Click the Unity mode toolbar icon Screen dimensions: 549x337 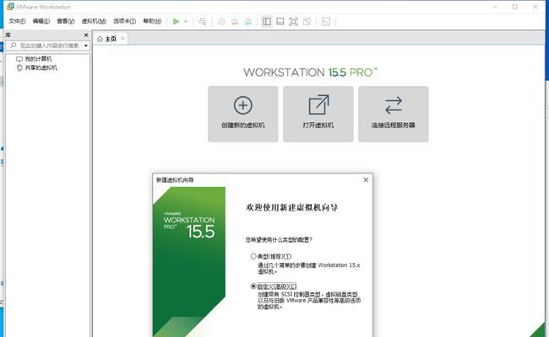[307, 22]
